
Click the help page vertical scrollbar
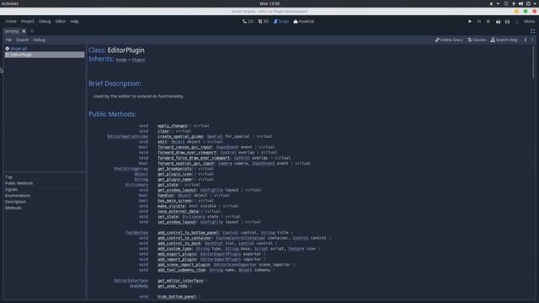tap(533, 62)
